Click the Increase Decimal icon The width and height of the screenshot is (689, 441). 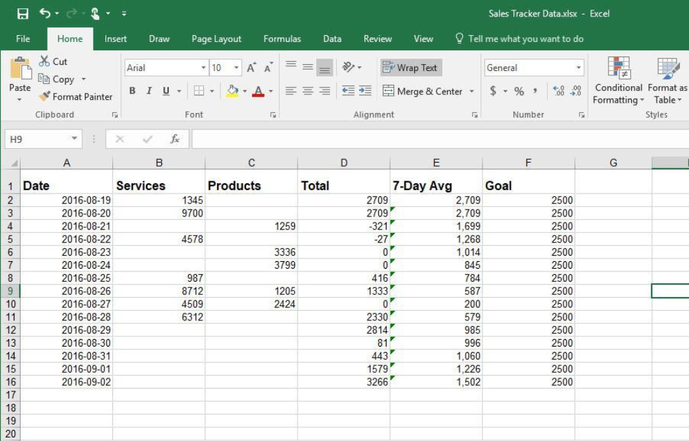[559, 91]
